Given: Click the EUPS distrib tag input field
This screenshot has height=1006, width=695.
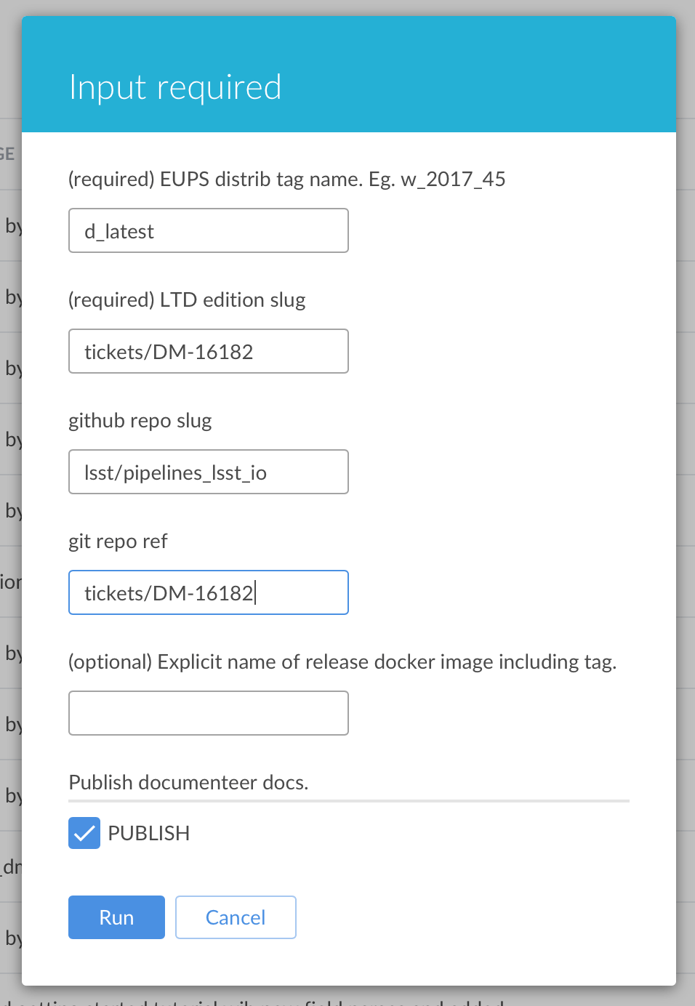Looking at the screenshot, I should pos(208,230).
